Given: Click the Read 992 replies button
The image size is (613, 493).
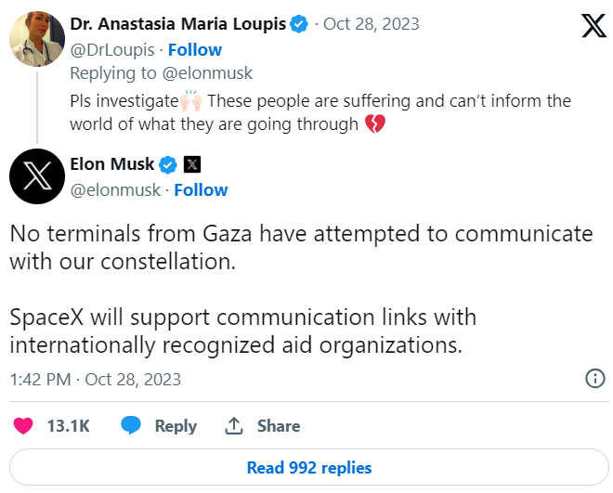Looking at the screenshot, I should (x=309, y=468).
